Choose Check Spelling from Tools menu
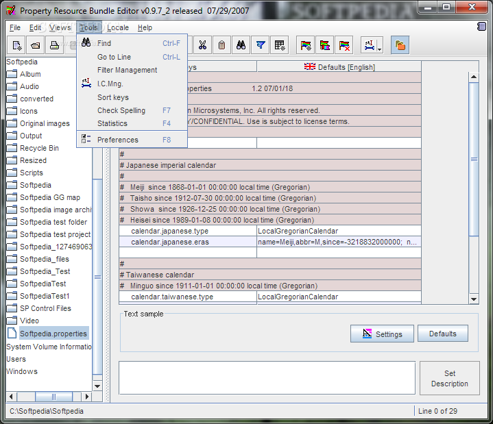This screenshot has height=424, width=493. tap(132, 110)
